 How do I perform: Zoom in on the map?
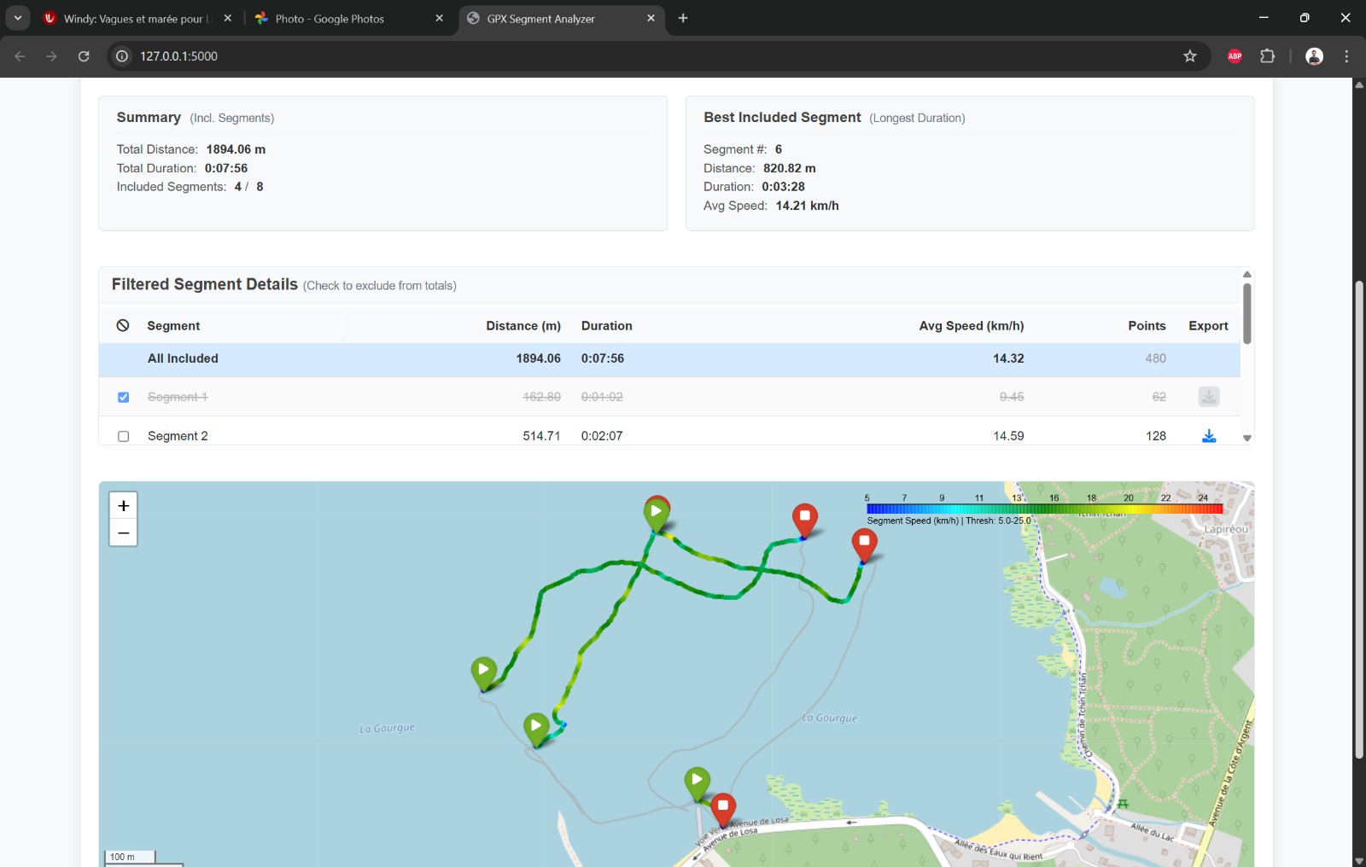(x=124, y=506)
